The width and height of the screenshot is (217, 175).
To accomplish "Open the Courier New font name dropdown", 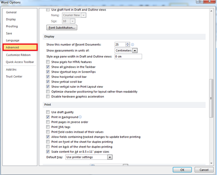I will click(x=83, y=15).
